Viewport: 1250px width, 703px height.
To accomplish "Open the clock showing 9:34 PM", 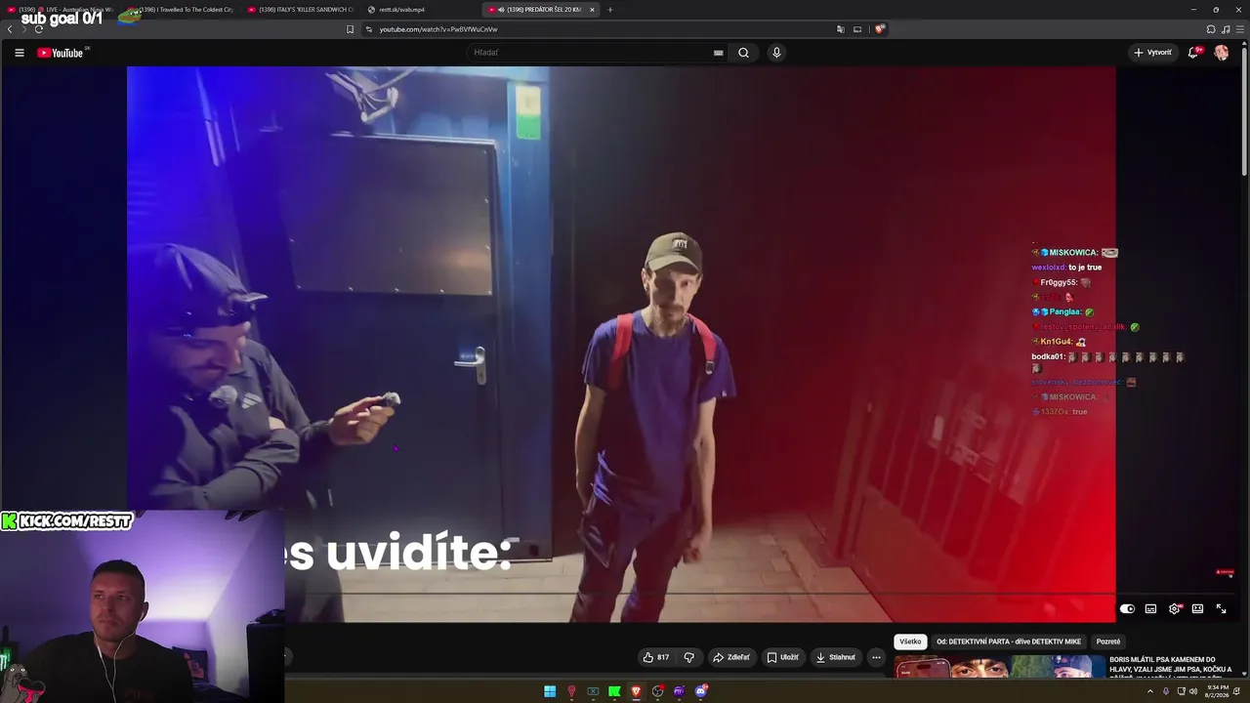I will pyautogui.click(x=1217, y=691).
